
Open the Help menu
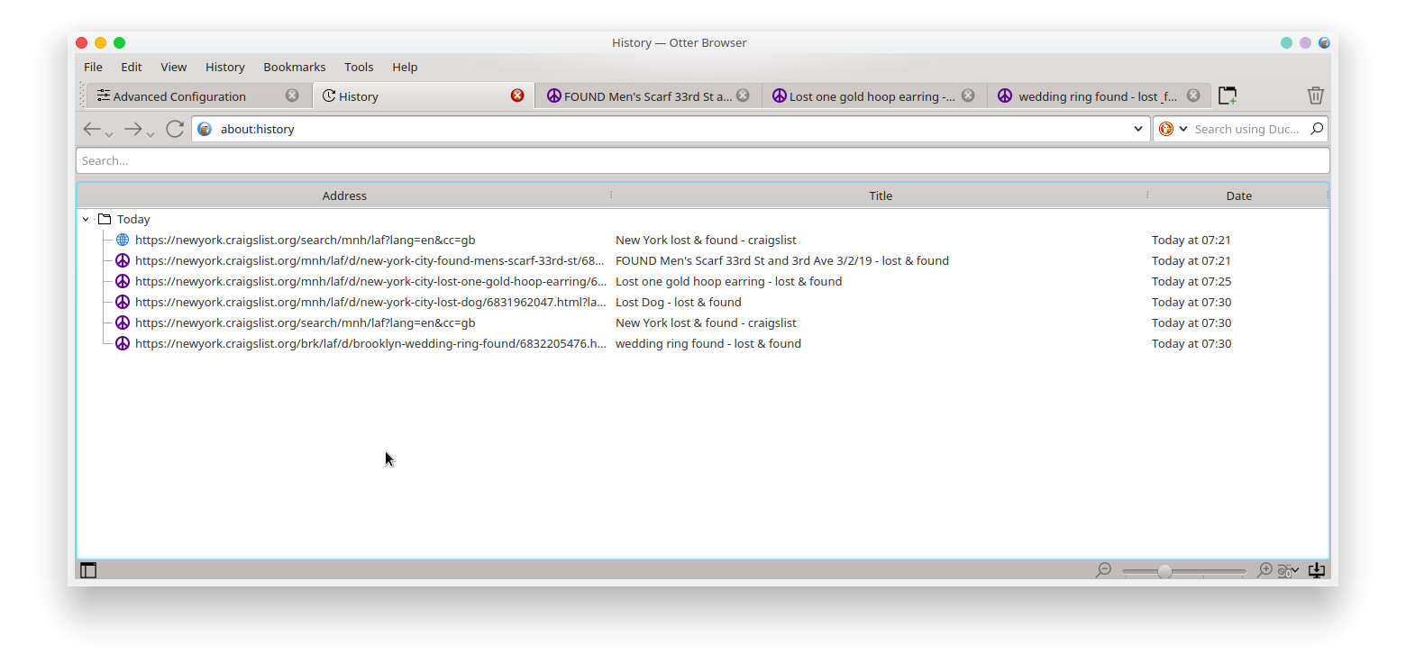tap(405, 67)
